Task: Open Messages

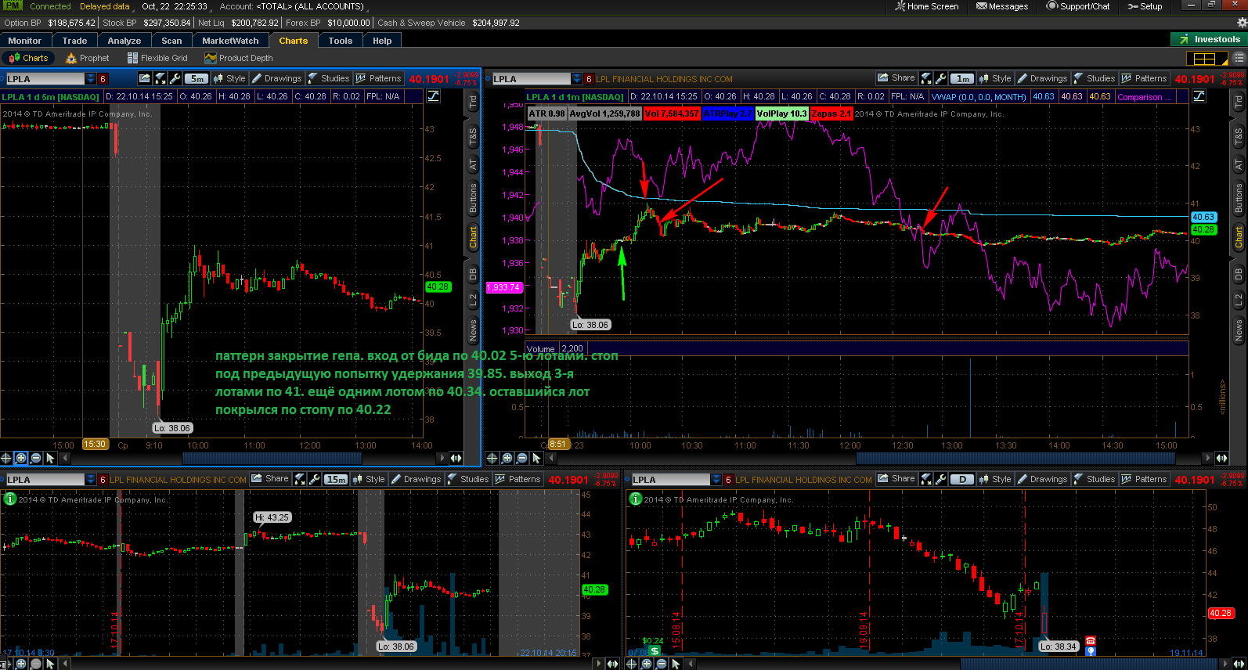Action: [x=1002, y=6]
